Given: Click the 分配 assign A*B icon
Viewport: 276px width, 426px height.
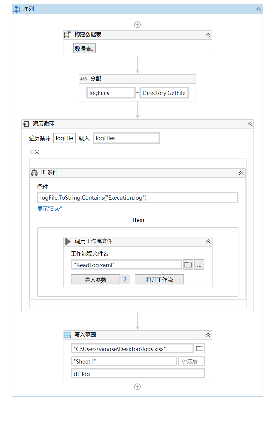Looking at the screenshot, I should (83, 79).
